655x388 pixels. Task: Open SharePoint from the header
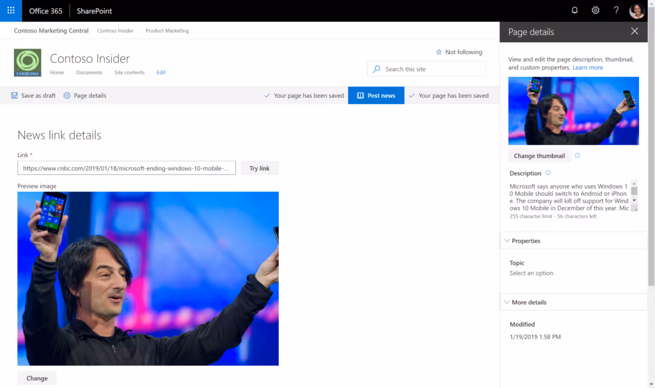(94, 11)
